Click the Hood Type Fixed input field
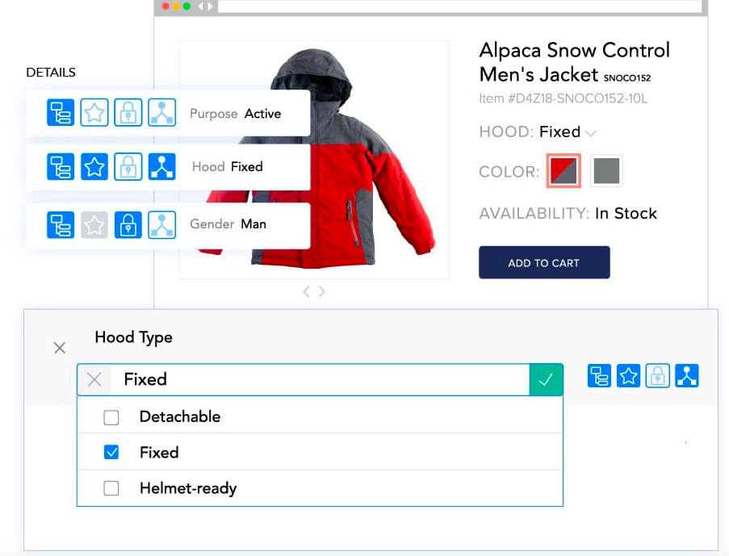 320,380
